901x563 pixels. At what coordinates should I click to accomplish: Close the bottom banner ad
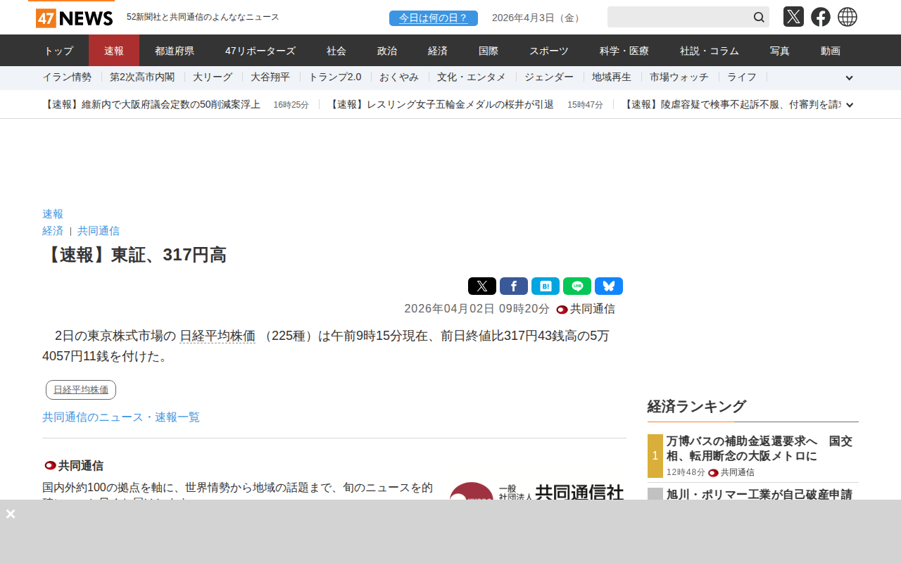point(11,514)
